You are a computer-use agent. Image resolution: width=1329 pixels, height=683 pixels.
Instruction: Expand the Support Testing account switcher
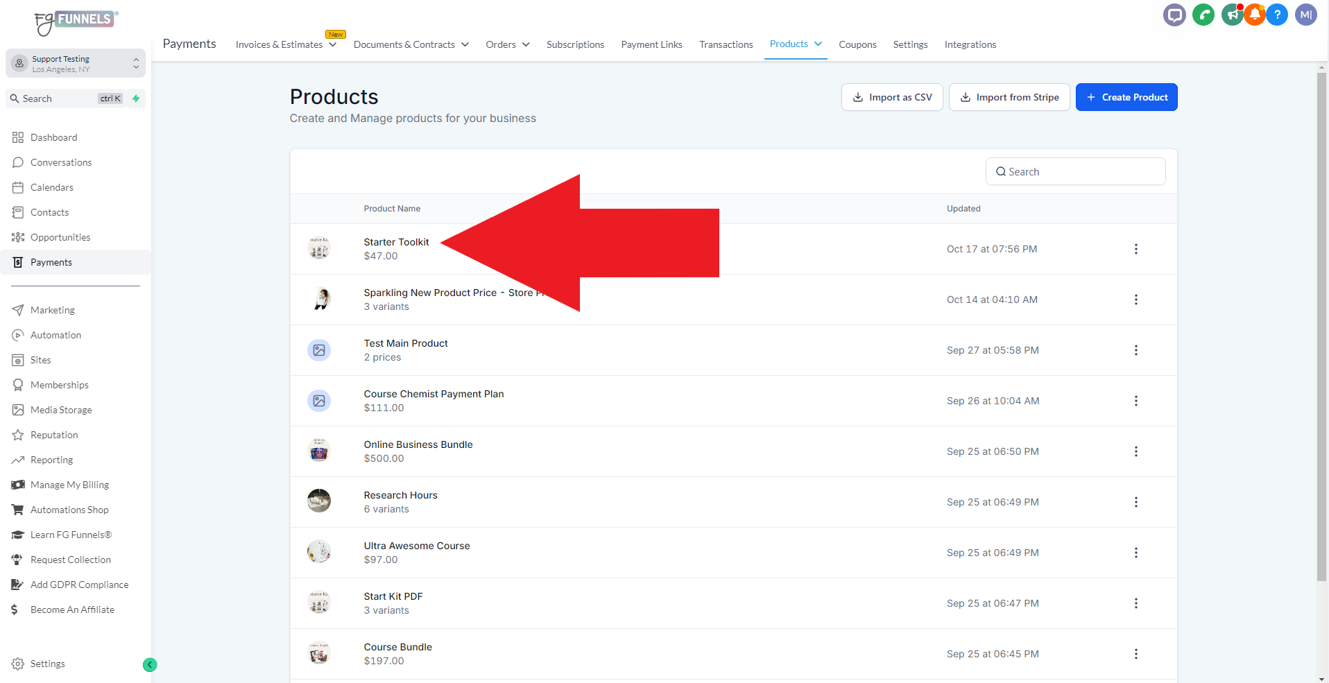76,64
